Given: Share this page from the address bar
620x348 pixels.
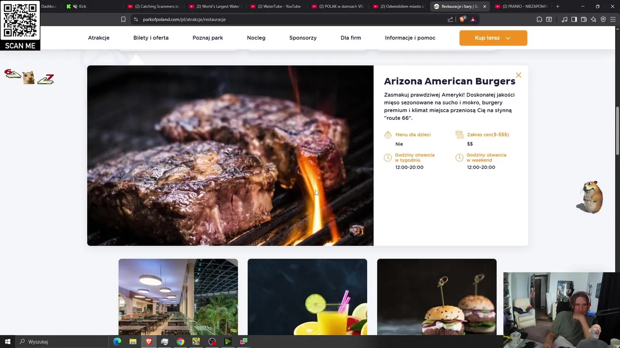Looking at the screenshot, I should click(x=450, y=19).
